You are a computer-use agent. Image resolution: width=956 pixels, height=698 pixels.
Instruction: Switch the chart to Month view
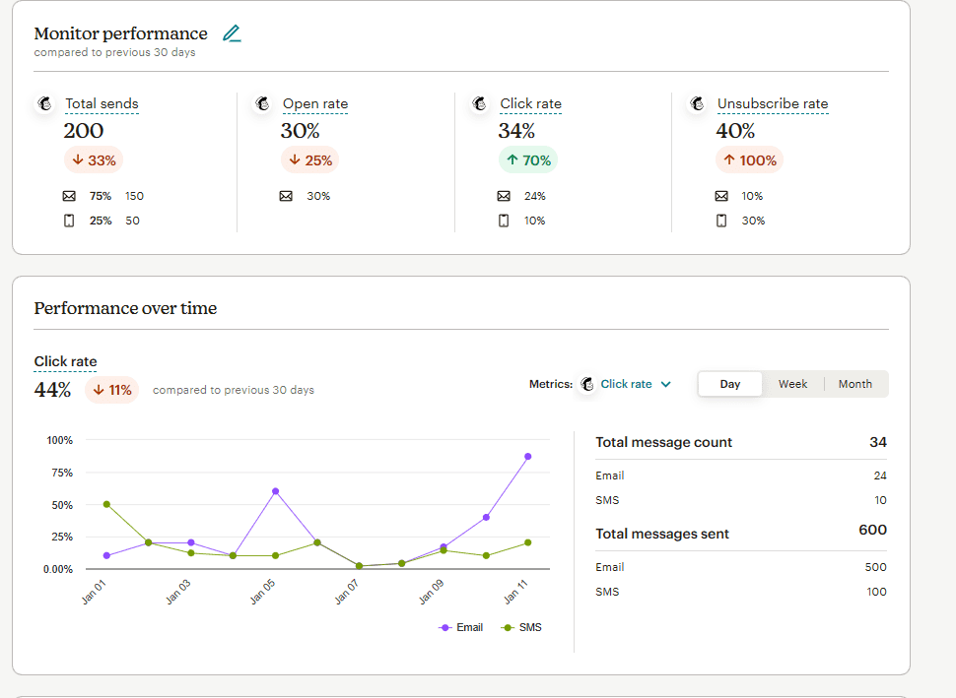pos(854,384)
